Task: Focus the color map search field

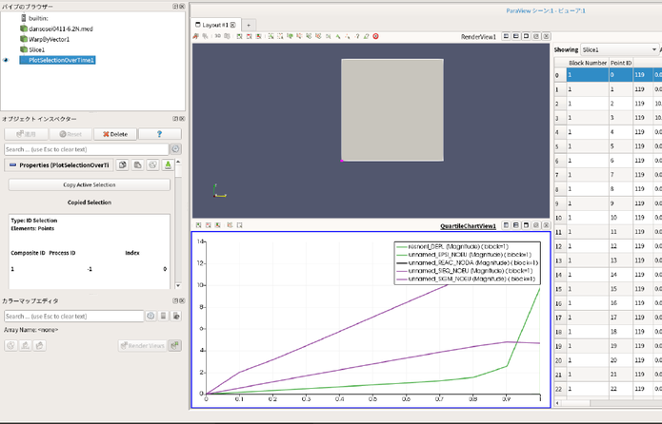Action: tap(74, 317)
